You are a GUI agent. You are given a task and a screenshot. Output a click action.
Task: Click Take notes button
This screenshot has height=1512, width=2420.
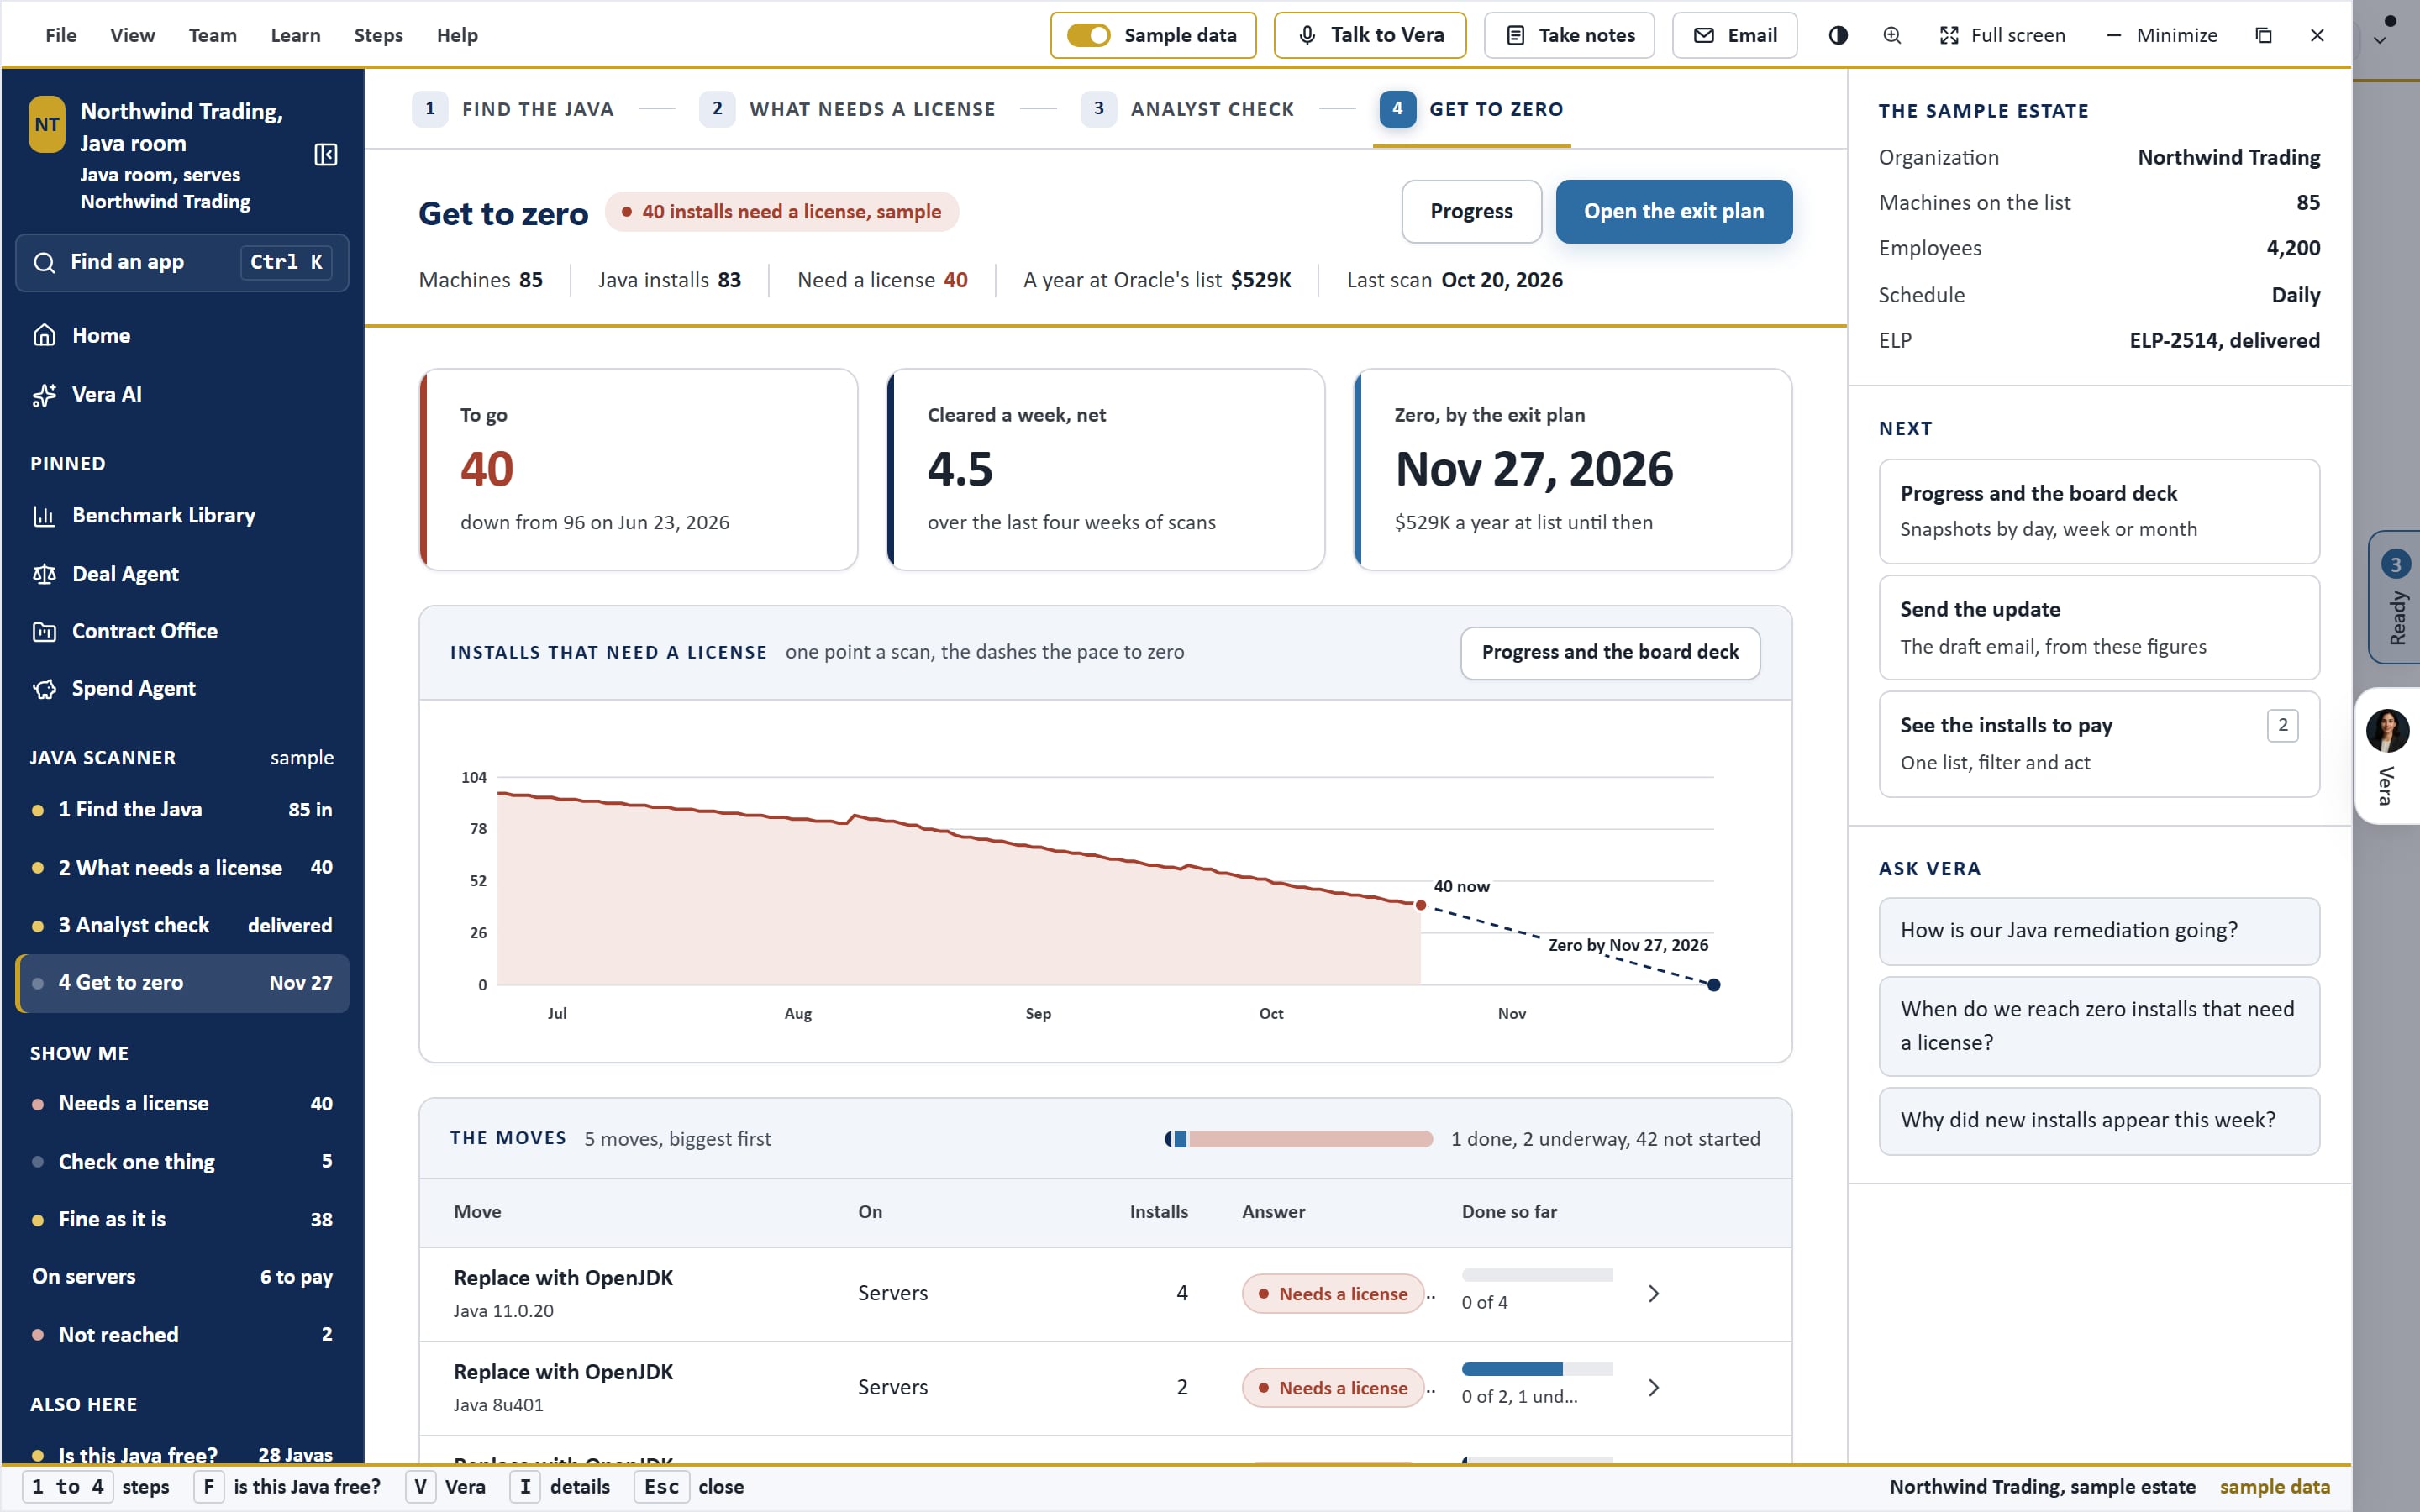[1569, 35]
